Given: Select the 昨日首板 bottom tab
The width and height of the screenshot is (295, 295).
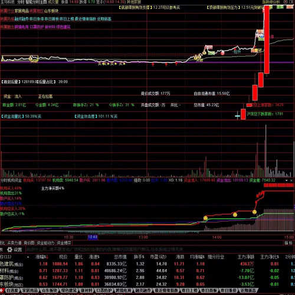Looking at the screenshot, I should coord(209,290).
